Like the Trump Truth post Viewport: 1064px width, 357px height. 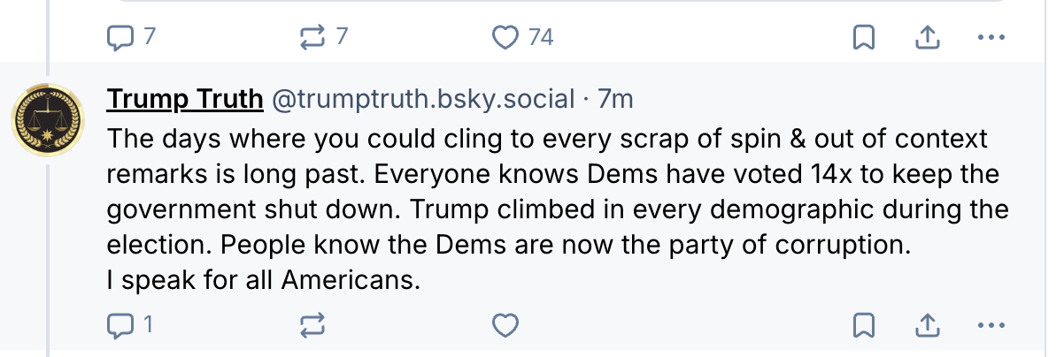[505, 325]
